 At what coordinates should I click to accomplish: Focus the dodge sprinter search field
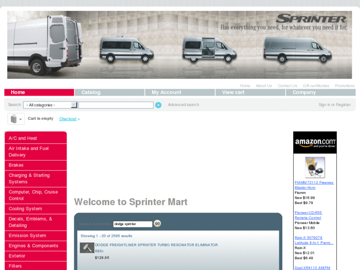tap(133, 224)
